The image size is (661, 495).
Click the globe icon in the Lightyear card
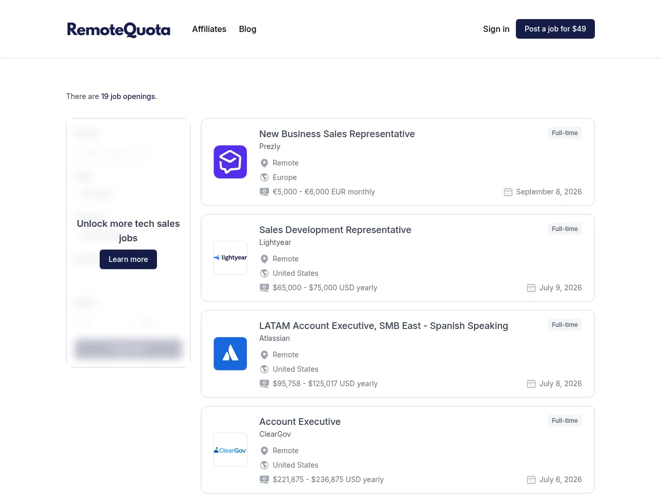click(x=264, y=273)
